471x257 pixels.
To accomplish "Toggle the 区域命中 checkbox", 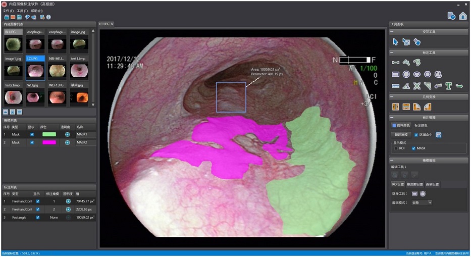I will pyautogui.click(x=416, y=135).
